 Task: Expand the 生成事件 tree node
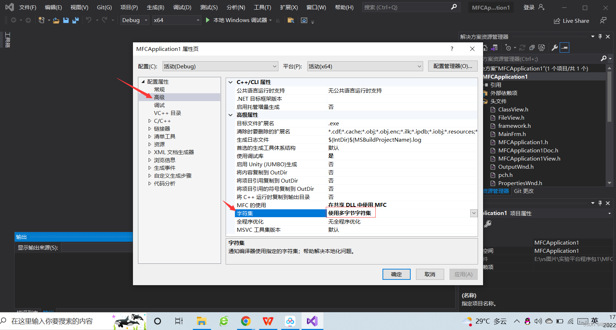click(x=150, y=168)
